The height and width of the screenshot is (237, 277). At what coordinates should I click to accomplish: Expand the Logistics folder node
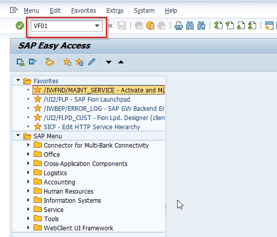(x=29, y=173)
